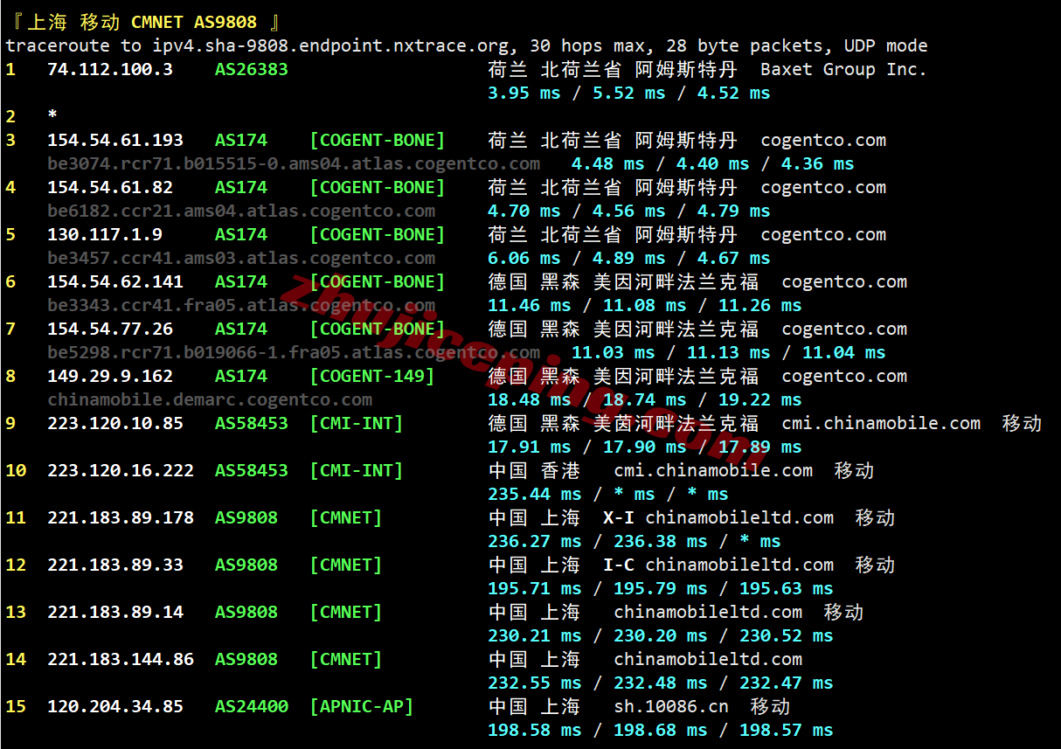Click IP address 221.183.89.14

pyautogui.click(x=115, y=612)
